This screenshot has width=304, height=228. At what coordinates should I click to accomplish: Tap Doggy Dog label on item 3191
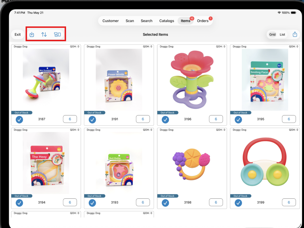tap(94, 46)
